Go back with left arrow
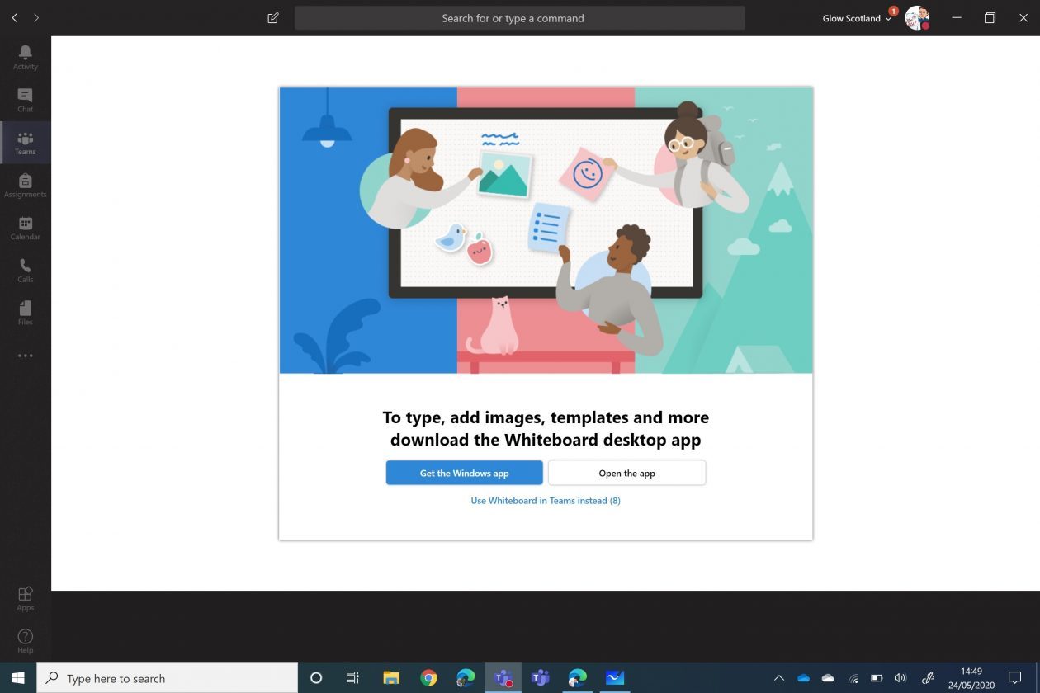Image resolution: width=1040 pixels, height=693 pixels. [14, 18]
